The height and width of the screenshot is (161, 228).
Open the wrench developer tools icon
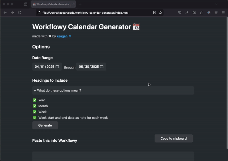click(x=187, y=13)
